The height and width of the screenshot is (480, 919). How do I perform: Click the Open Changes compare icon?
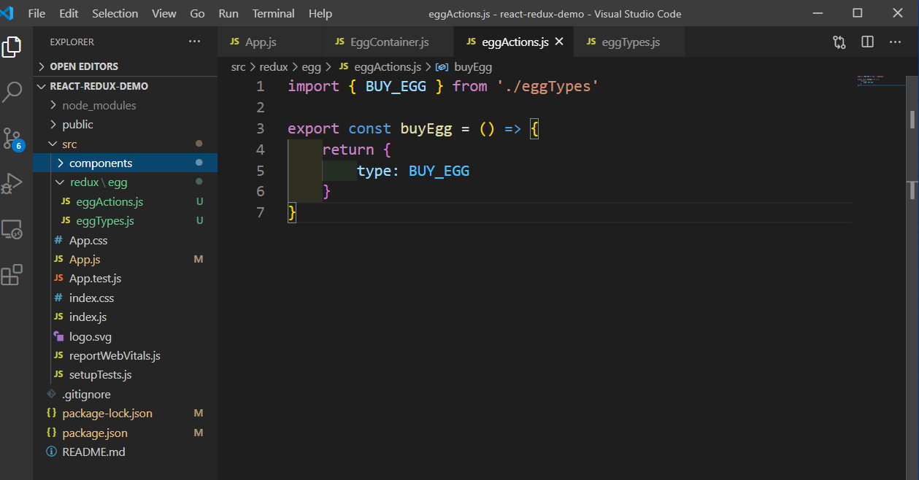pos(839,42)
